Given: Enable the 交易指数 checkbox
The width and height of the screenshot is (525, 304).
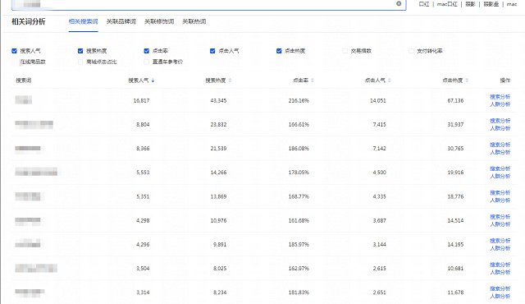Looking at the screenshot, I should click(x=345, y=51).
